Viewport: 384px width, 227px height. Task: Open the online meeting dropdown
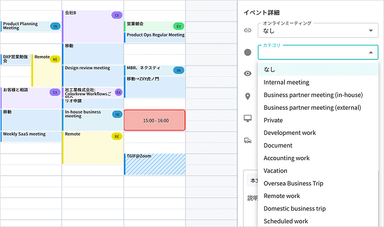pyautogui.click(x=318, y=30)
